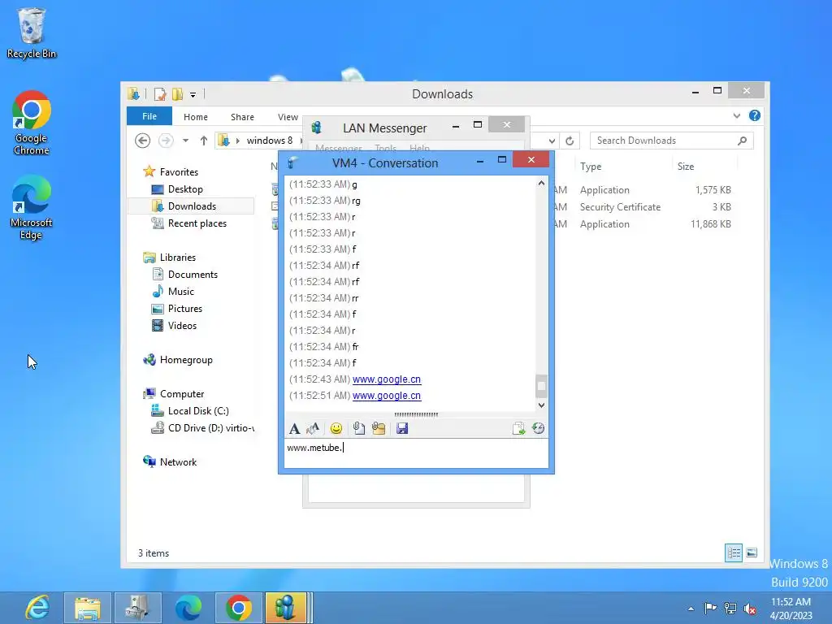Screen dimensions: 832x624
Task: Click the Action Center flag in tray
Action: point(710,608)
